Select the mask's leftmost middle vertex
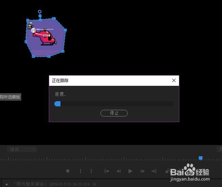The image size is (222, 187). pos(26,42)
